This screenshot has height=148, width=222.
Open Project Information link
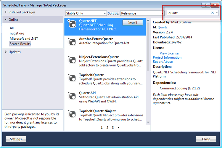(x=167, y=57)
